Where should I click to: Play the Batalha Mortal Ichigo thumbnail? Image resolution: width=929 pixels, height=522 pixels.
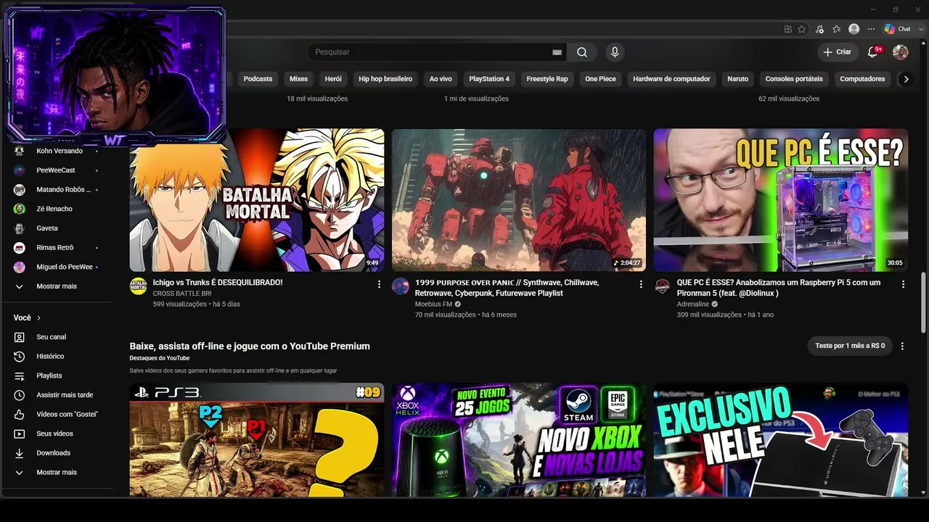coord(257,200)
